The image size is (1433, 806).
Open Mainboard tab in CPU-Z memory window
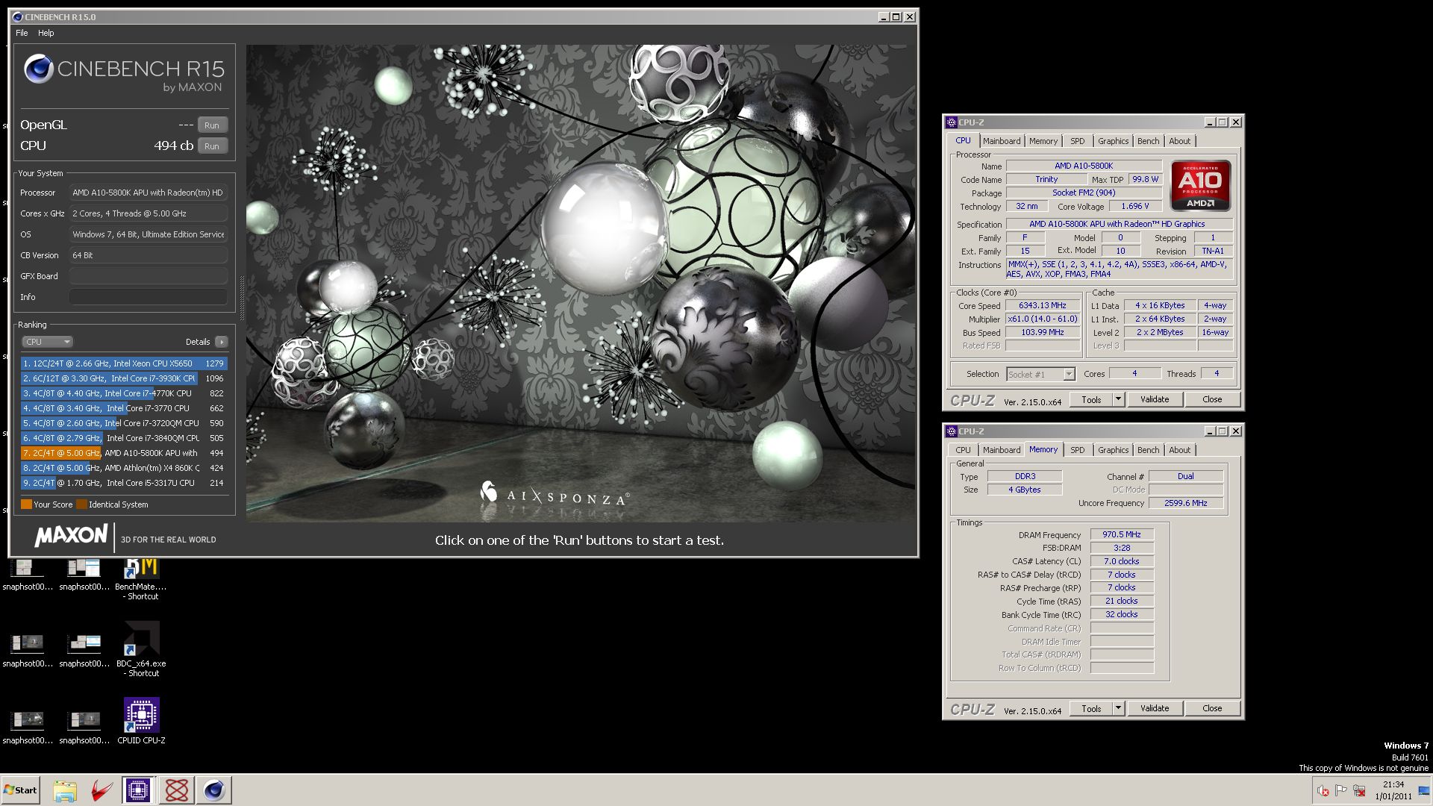(x=1001, y=450)
